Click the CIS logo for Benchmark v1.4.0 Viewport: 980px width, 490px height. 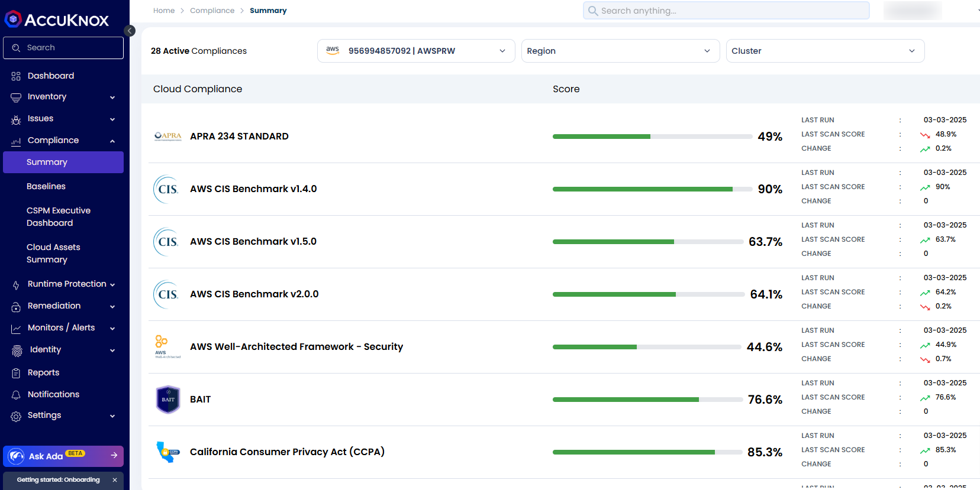tap(166, 189)
